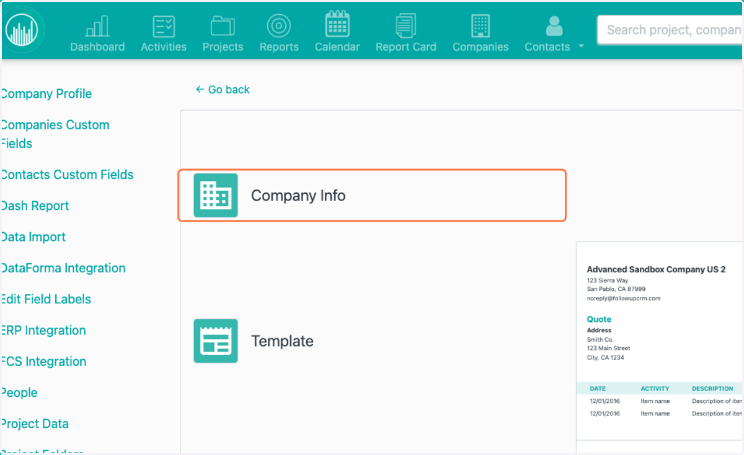This screenshot has height=455, width=744.
Task: Open the Calendar icon
Action: click(x=337, y=25)
